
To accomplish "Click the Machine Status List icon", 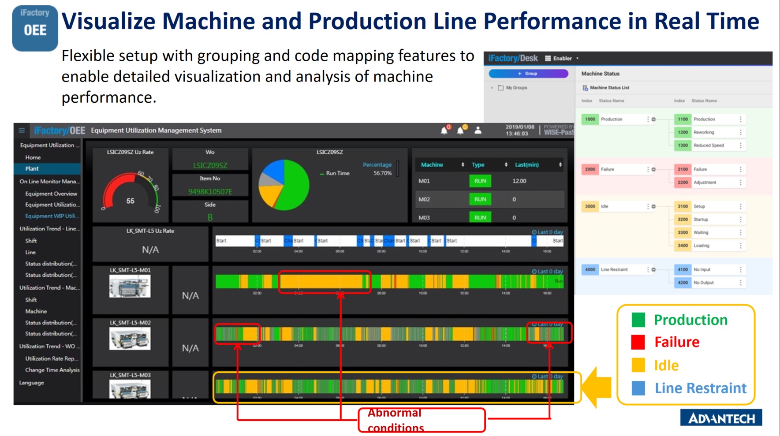I will pos(585,87).
